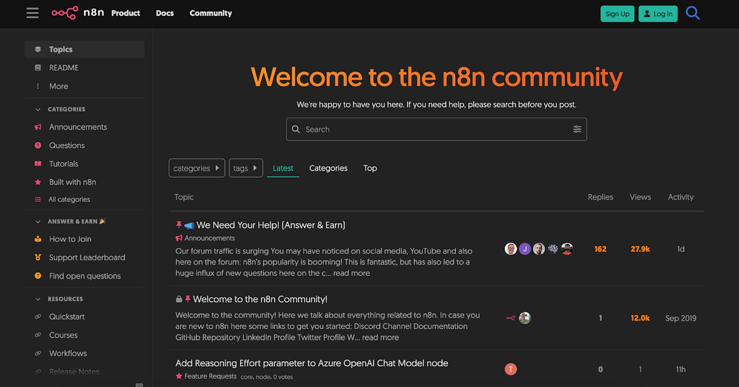Screen dimensions: 739x387
Task: Click the Sign Up button
Action: [617, 14]
